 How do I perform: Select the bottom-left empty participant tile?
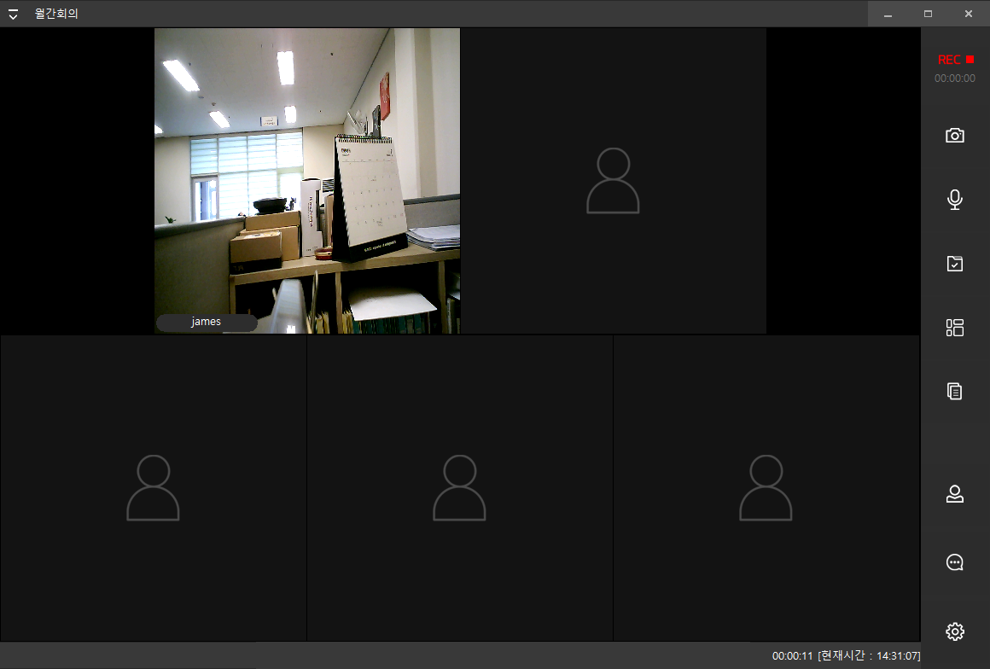pos(154,488)
